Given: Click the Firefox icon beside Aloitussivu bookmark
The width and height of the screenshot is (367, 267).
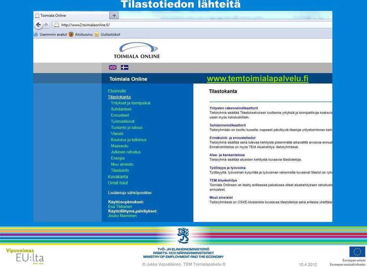Looking at the screenshot, I should (x=71, y=34).
